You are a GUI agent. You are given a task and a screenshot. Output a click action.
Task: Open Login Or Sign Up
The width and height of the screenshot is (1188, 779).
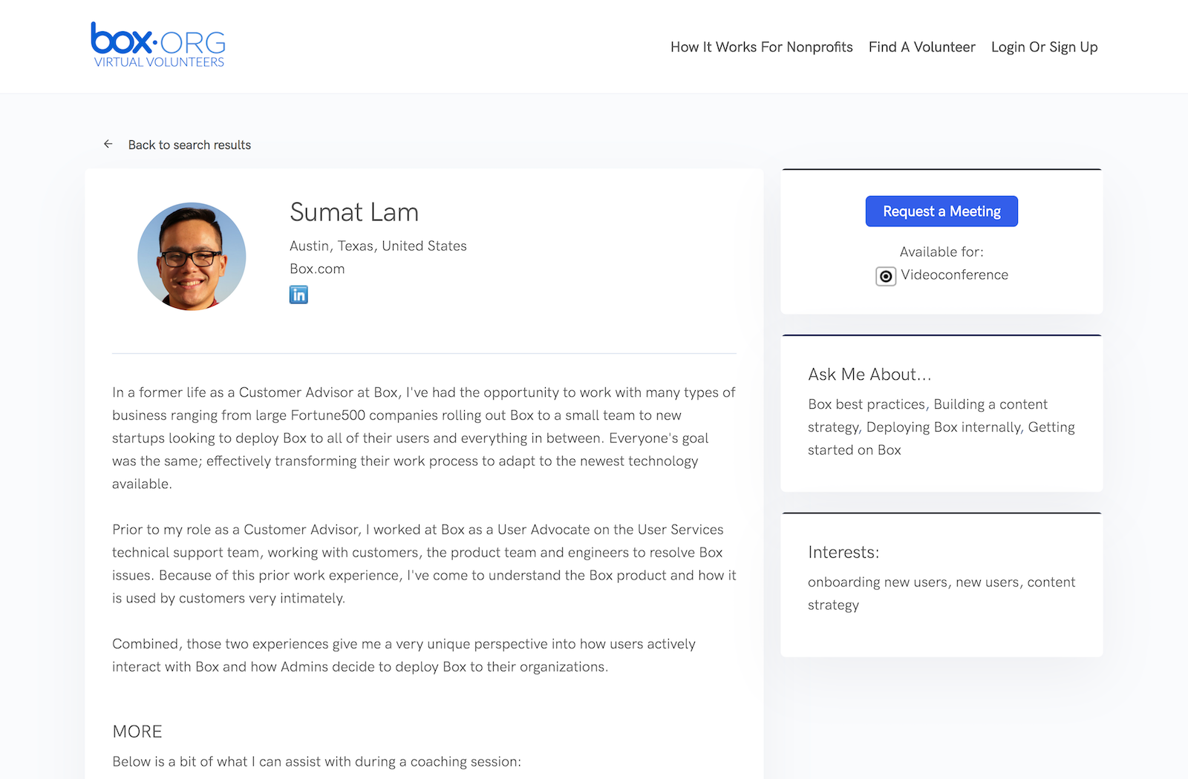[1045, 47]
